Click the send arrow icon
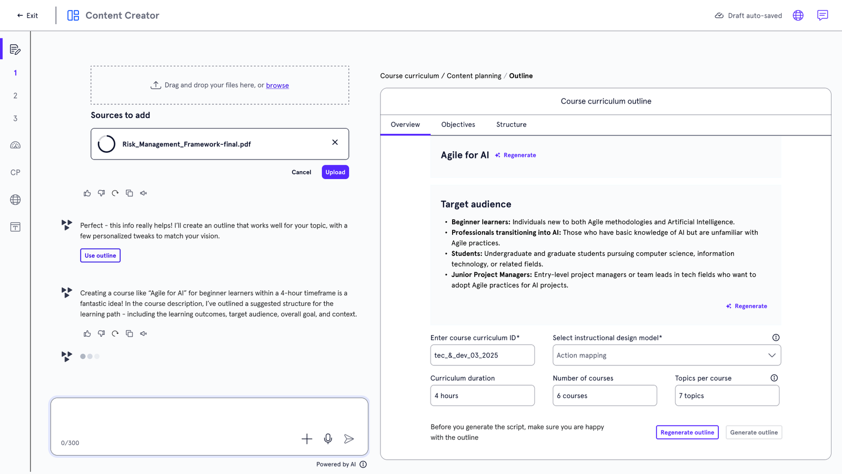842x474 pixels. [349, 439]
